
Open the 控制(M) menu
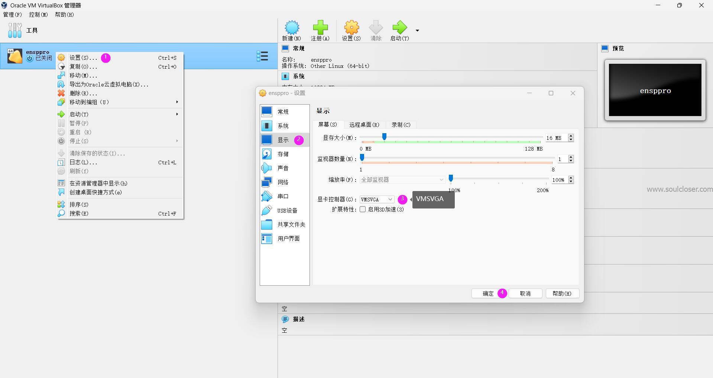pos(38,14)
